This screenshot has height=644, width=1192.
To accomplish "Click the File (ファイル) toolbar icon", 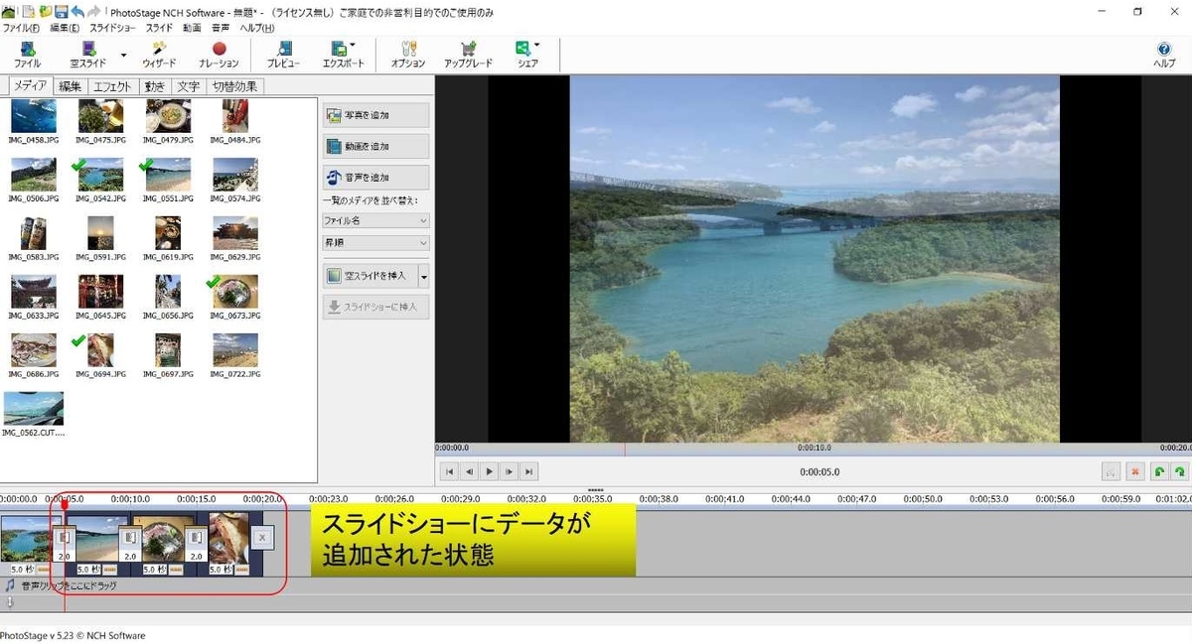I will (27, 54).
